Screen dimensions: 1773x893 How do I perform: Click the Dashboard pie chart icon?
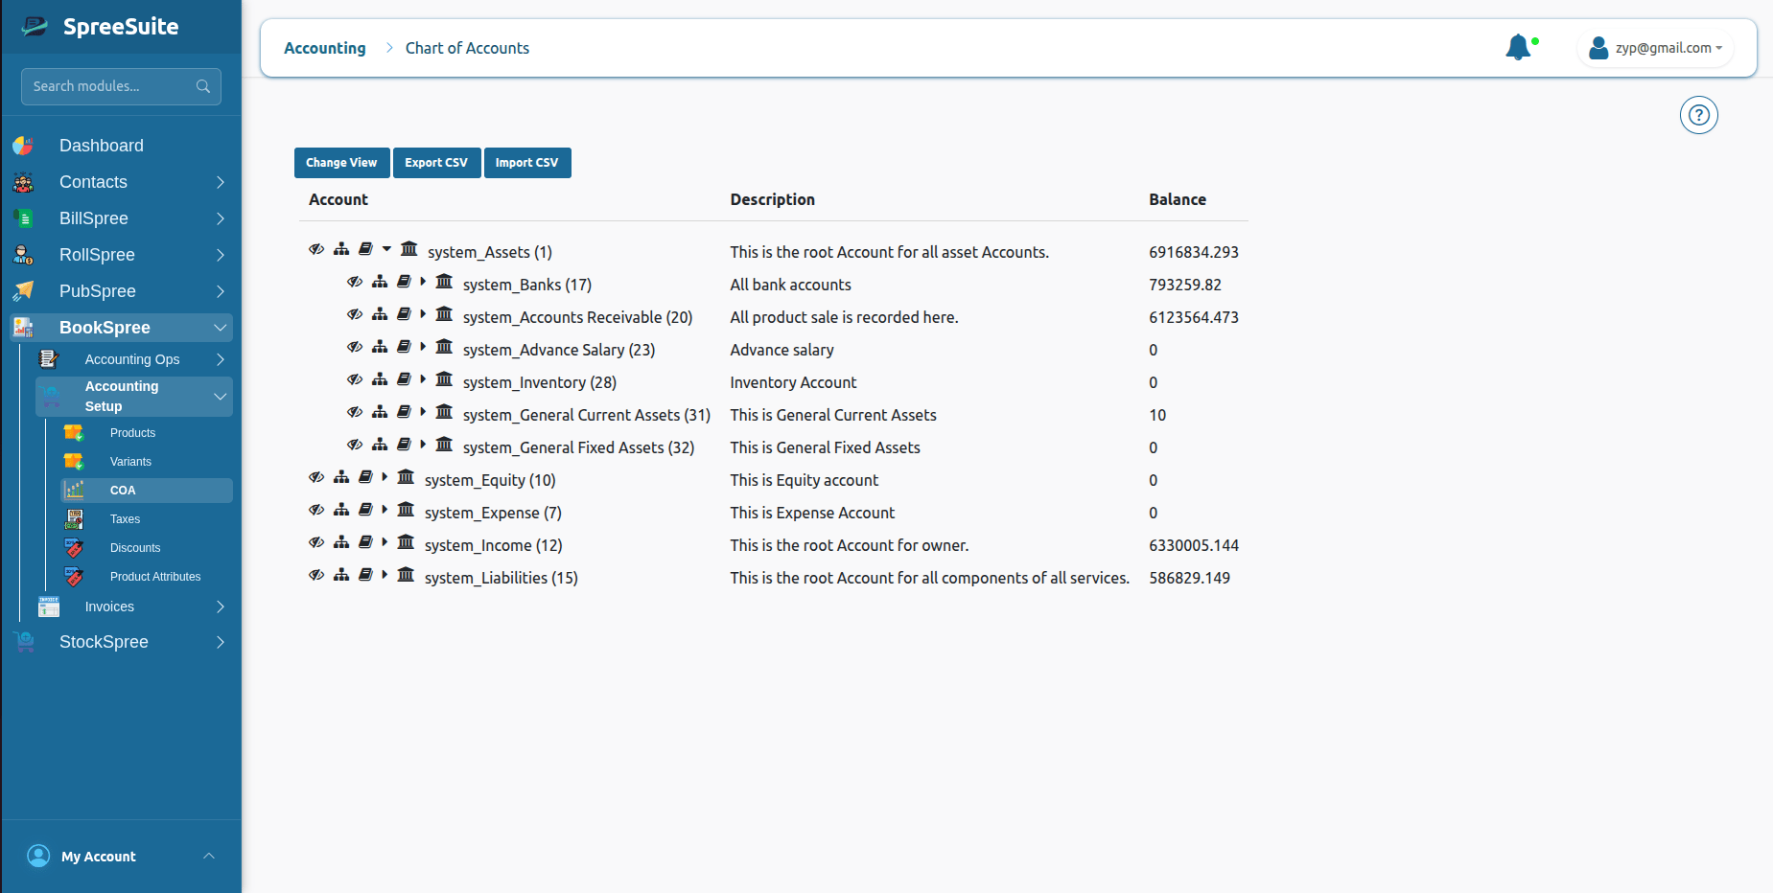click(23, 146)
